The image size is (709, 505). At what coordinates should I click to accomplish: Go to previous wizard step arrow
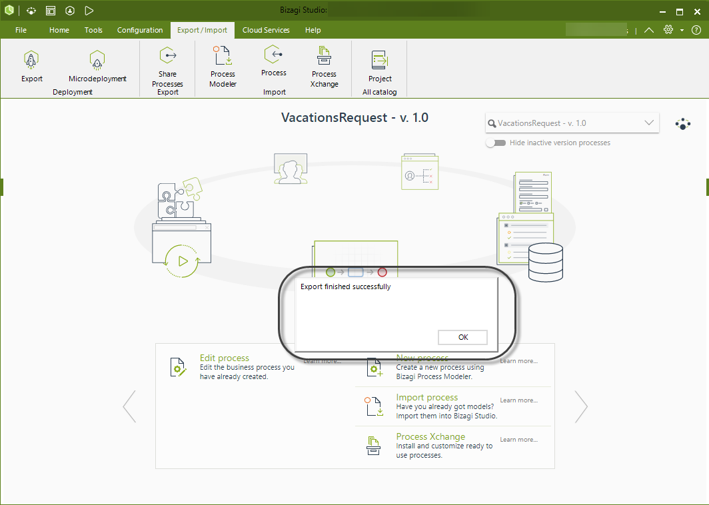[129, 406]
